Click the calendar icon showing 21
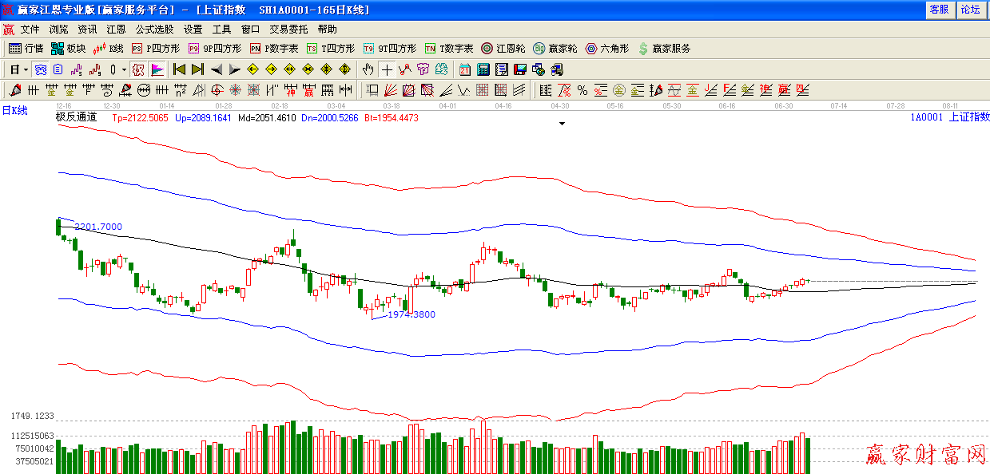Image resolution: width=990 pixels, height=474 pixels. click(x=465, y=69)
